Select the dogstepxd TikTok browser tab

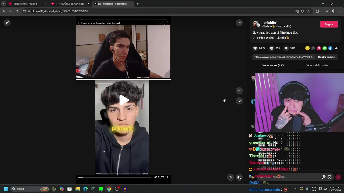click(113, 4)
